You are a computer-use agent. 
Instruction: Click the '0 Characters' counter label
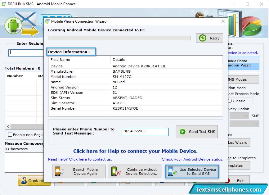pos(16,149)
